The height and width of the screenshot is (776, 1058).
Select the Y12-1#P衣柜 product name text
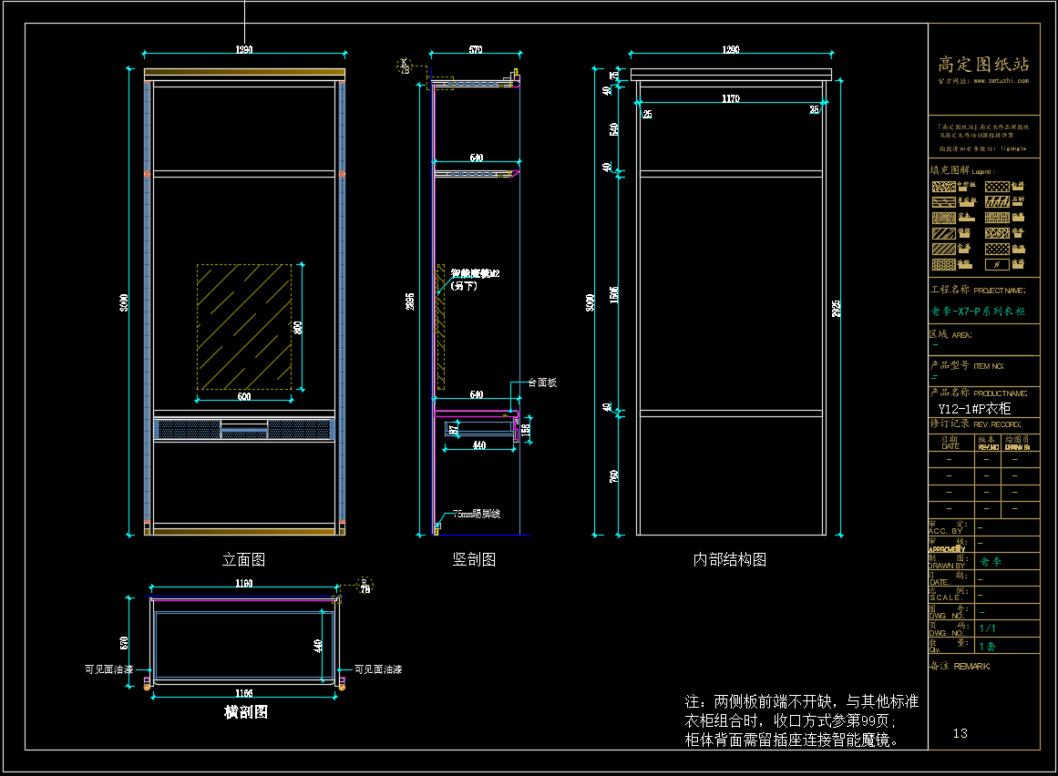point(974,408)
